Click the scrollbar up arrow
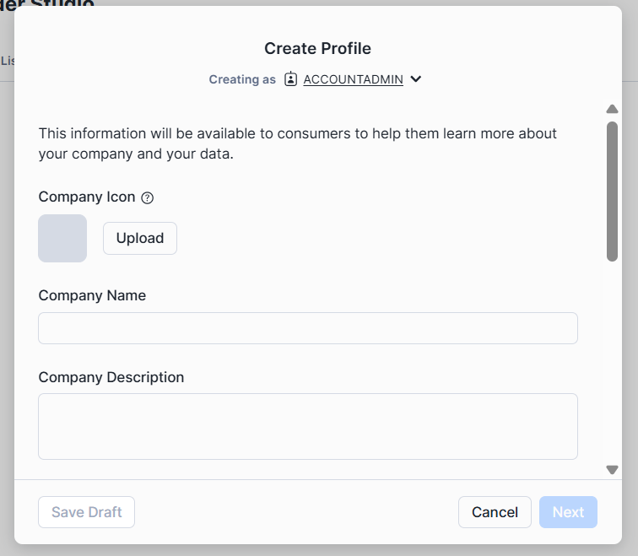 613,109
